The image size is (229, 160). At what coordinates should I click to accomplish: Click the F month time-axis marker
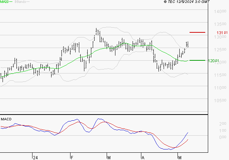(72, 158)
